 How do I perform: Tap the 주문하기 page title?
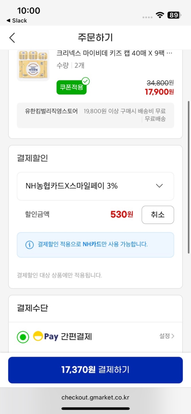95,38
